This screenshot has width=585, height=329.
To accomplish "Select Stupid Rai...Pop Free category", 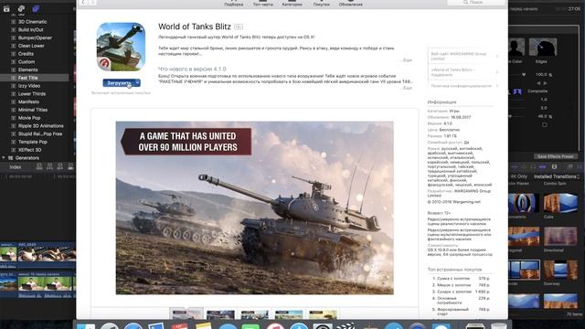I will (x=40, y=134).
